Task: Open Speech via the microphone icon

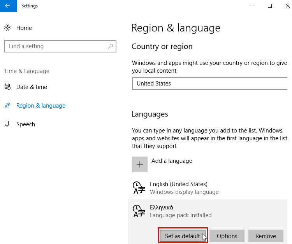Action: point(7,124)
